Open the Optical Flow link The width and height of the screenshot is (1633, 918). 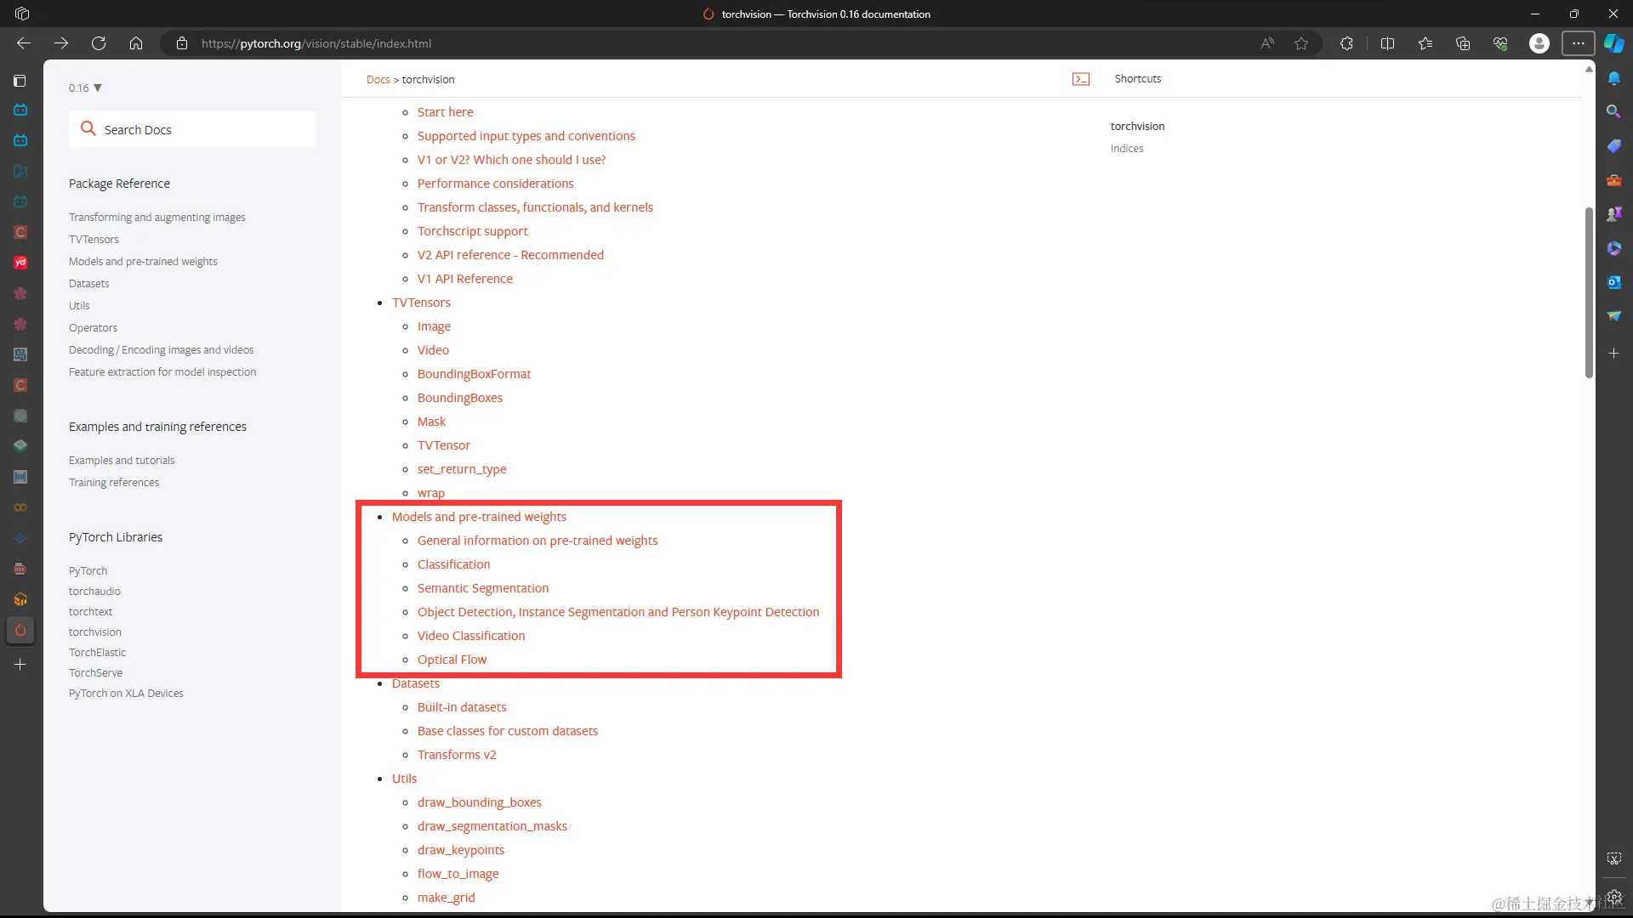coord(452,660)
